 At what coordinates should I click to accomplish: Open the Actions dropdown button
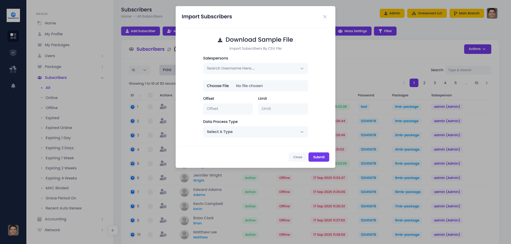coord(477,49)
